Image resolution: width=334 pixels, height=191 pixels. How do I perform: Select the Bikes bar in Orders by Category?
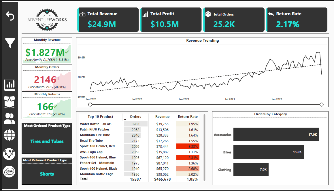pos(268,152)
